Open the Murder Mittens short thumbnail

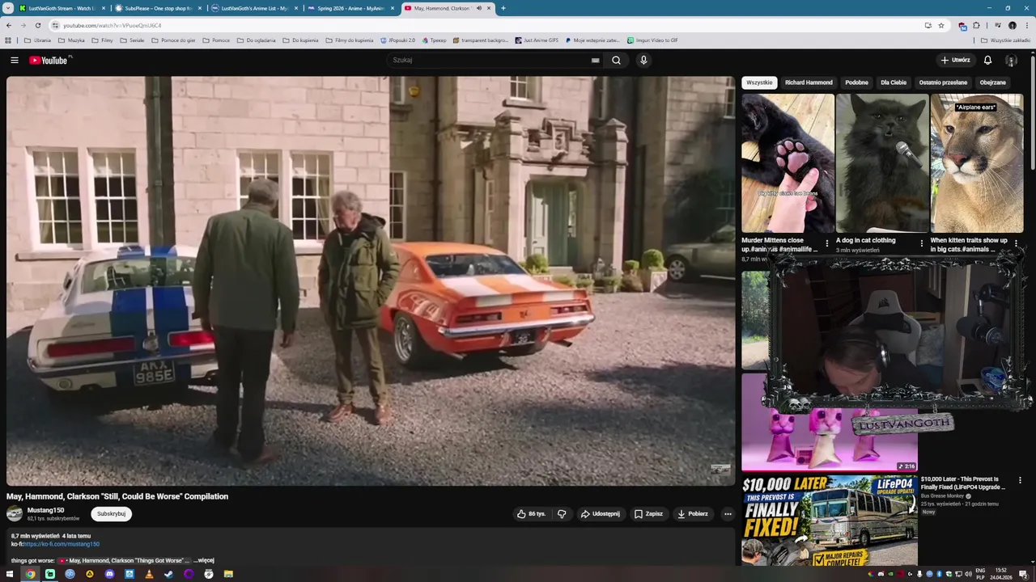[788, 163]
